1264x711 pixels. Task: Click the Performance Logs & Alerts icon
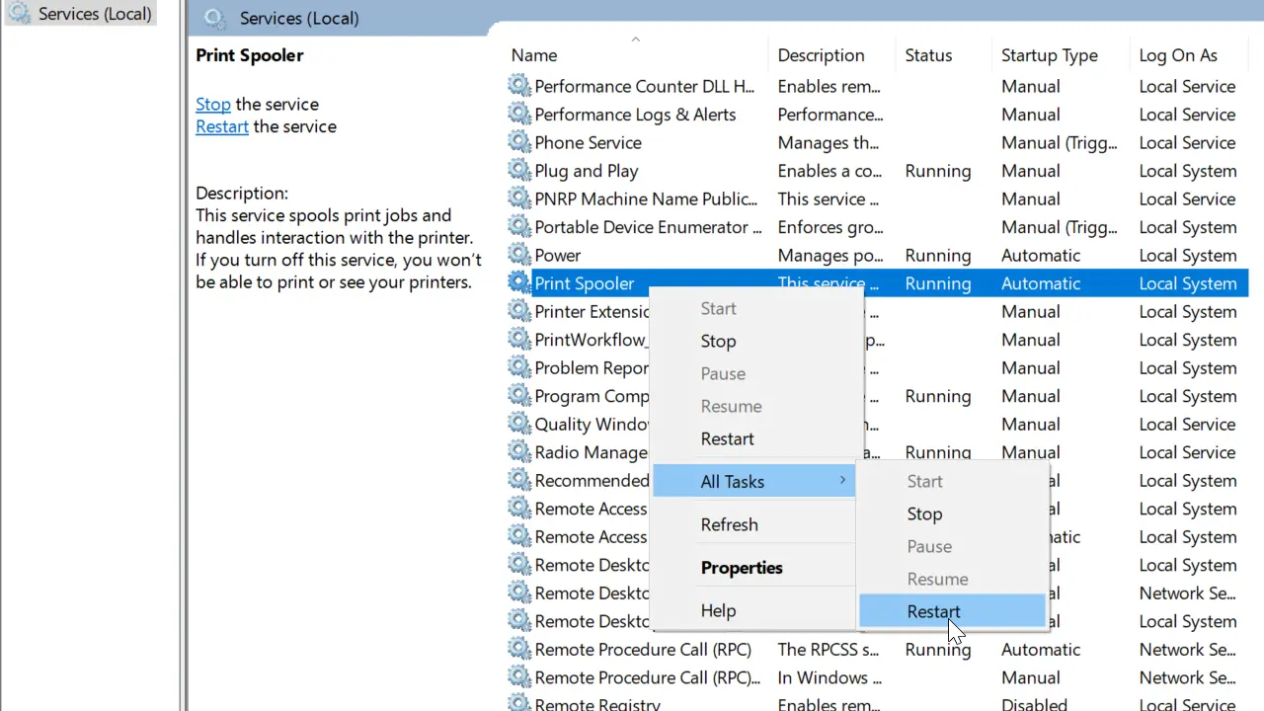click(519, 115)
